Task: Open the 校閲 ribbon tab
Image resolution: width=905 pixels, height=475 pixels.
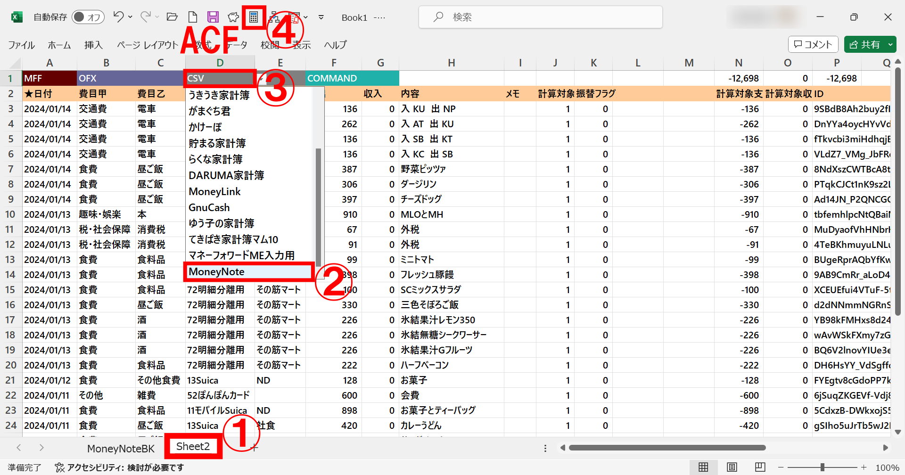Action: pyautogui.click(x=270, y=45)
